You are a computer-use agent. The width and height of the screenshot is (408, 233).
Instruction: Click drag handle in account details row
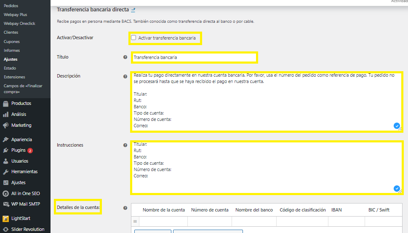pyautogui.click(x=135, y=221)
